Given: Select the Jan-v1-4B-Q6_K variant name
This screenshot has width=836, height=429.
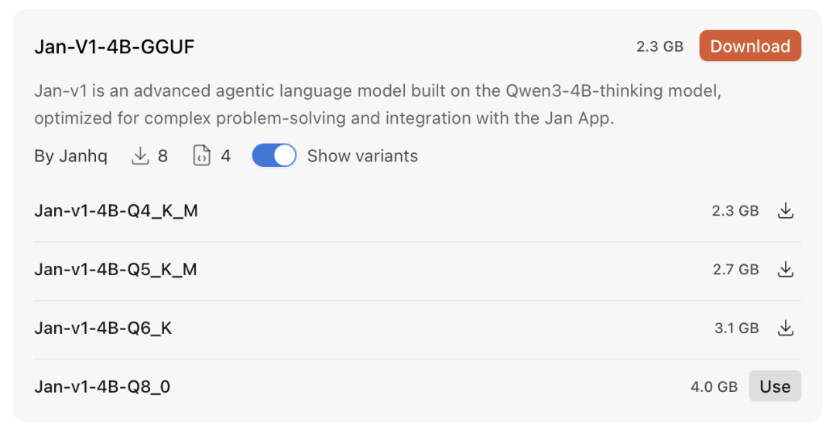Looking at the screenshot, I should pyautogui.click(x=103, y=328).
